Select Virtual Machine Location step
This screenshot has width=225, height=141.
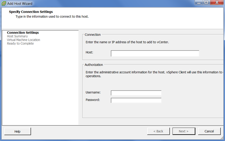[x=23, y=40]
